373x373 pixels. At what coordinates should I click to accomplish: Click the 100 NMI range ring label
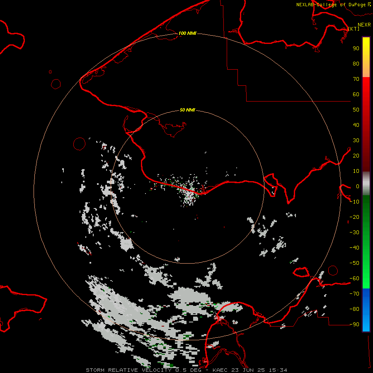tap(187, 33)
